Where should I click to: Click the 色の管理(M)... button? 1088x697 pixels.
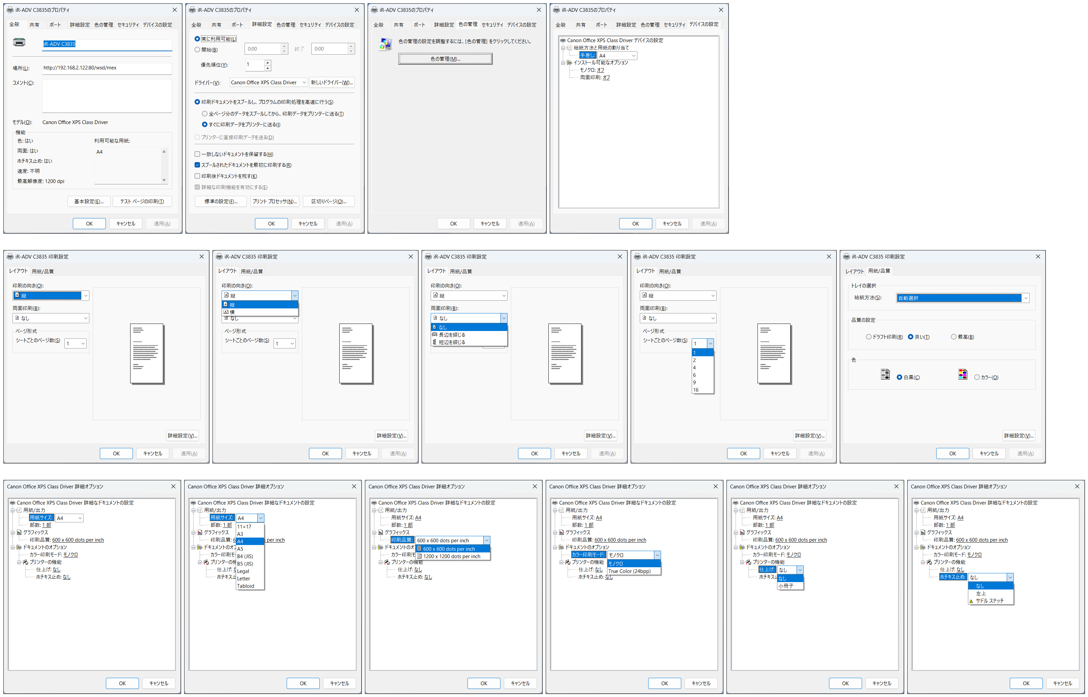point(445,59)
